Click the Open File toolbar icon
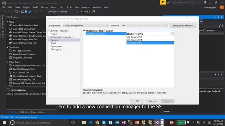This screenshot has width=225, height=126. pyautogui.click(x=22, y=12)
